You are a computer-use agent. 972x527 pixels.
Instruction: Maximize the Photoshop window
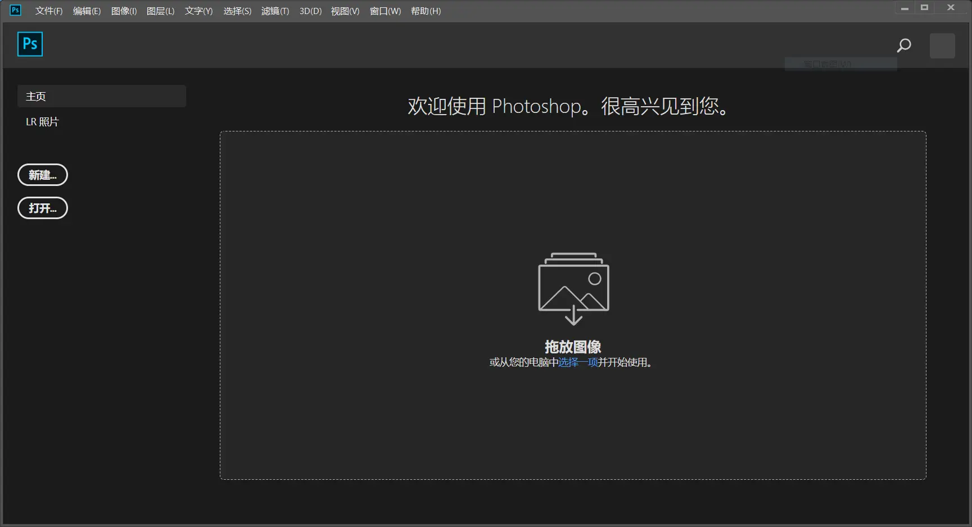[x=924, y=8]
